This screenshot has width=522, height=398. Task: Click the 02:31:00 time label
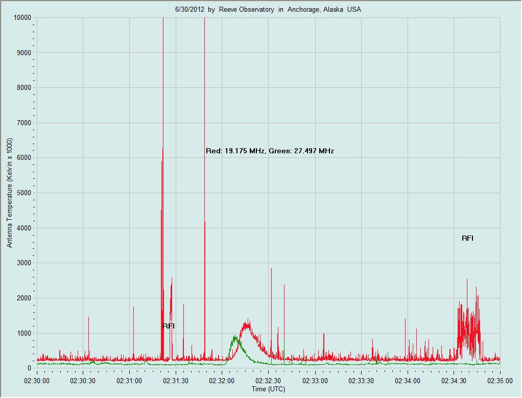click(x=129, y=381)
